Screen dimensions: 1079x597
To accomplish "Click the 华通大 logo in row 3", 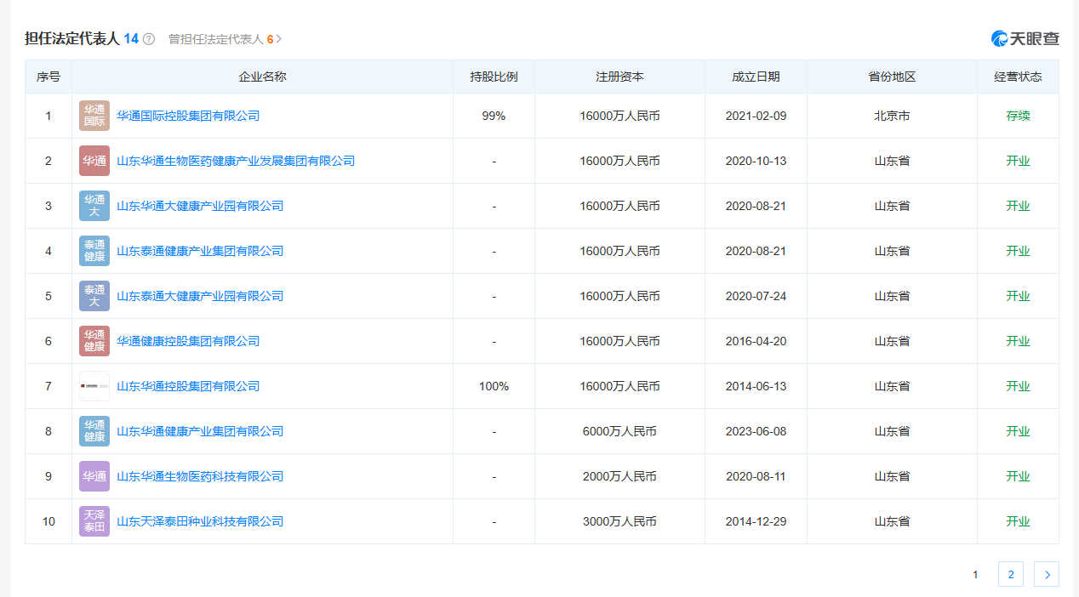I will pos(94,206).
